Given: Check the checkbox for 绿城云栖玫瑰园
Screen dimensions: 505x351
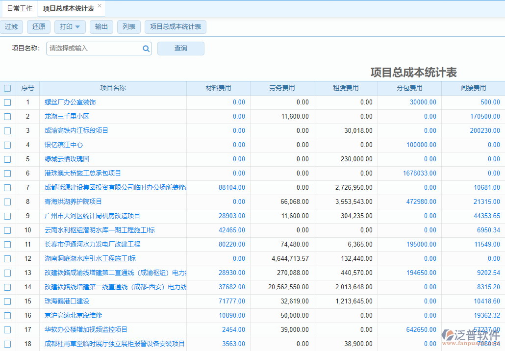Looking at the screenshot, I should 7,159.
